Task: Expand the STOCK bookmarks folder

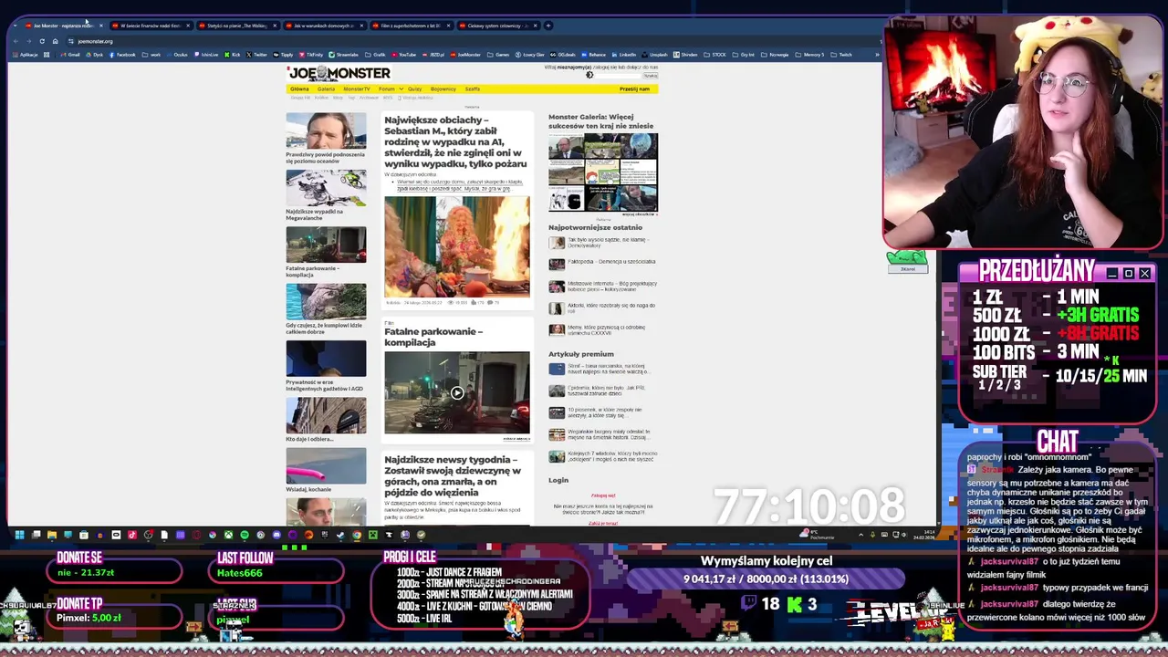Action: tap(715, 55)
